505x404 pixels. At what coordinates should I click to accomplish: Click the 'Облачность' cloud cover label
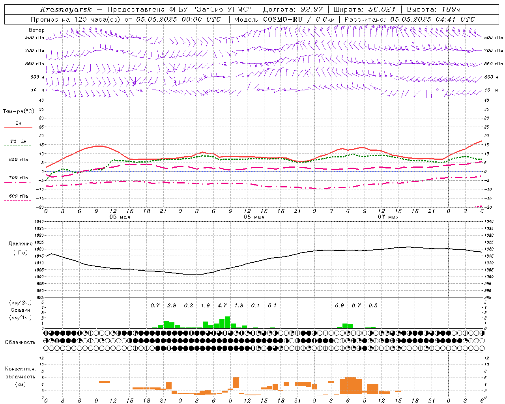click(20, 342)
